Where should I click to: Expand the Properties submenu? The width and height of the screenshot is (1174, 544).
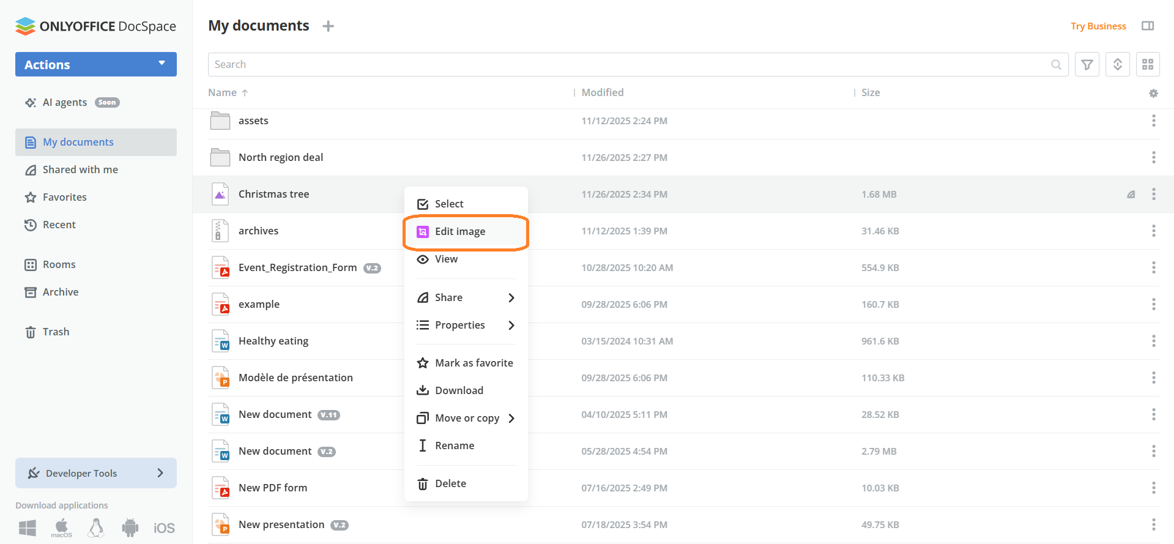(x=466, y=325)
